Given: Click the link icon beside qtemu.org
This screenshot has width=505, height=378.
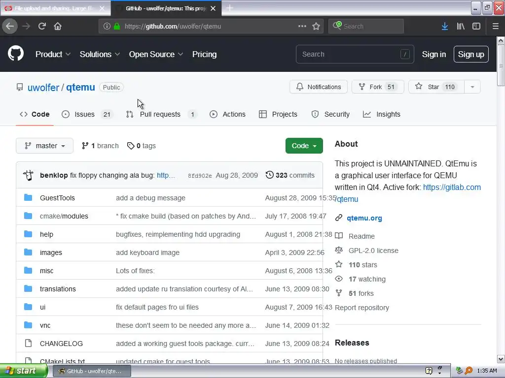Looking at the screenshot, I should pos(338,218).
